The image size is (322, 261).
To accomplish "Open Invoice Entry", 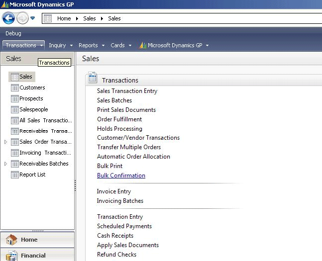I will coord(114,191).
